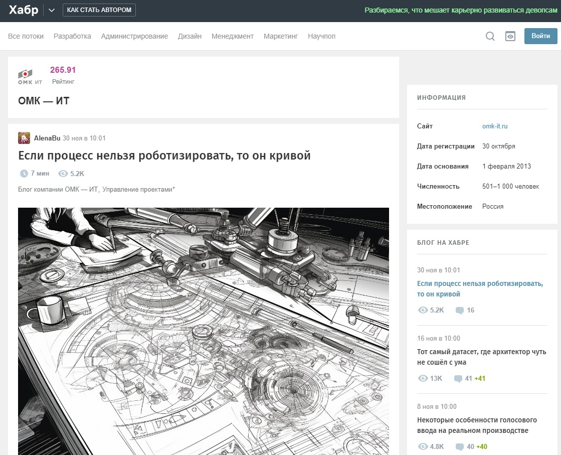Open comments icon showing 40 comments
This screenshot has width=561, height=455.
(x=460, y=447)
